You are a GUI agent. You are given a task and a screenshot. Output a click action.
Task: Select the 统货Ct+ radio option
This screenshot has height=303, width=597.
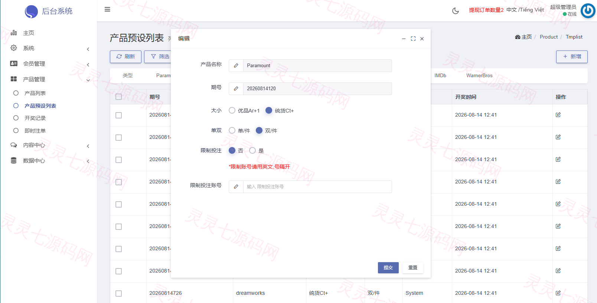[269, 110]
